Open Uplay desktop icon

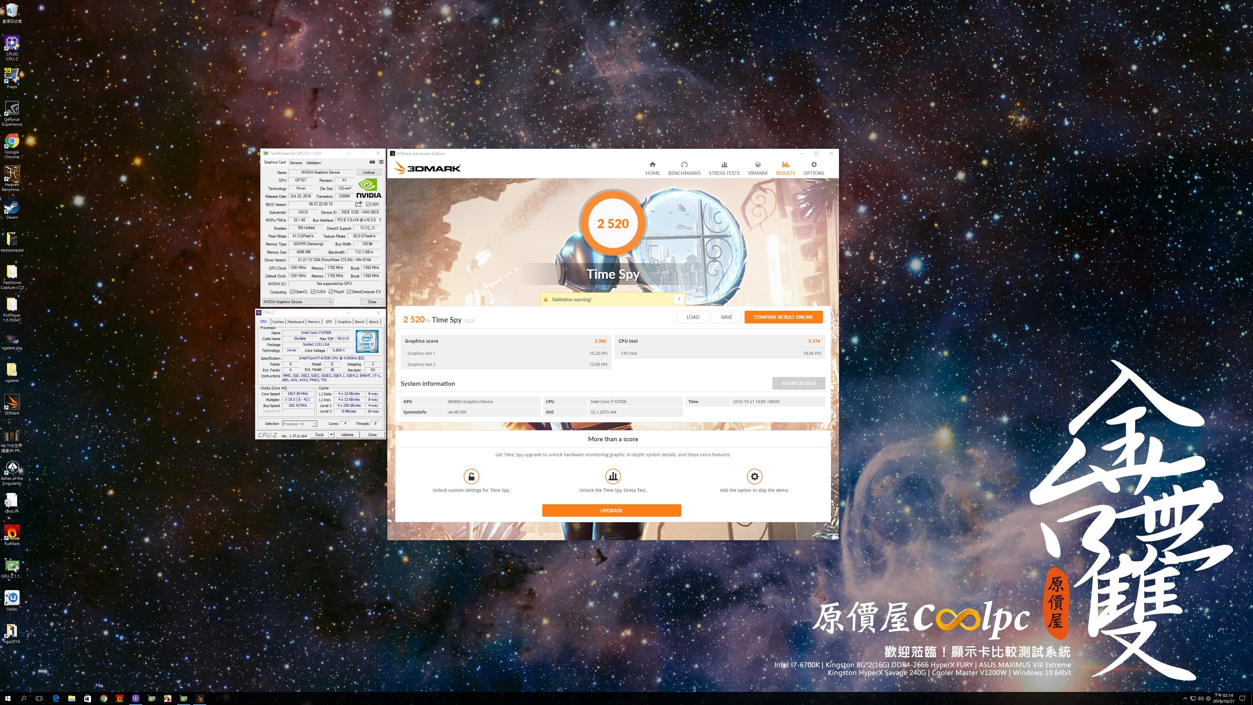(x=12, y=601)
